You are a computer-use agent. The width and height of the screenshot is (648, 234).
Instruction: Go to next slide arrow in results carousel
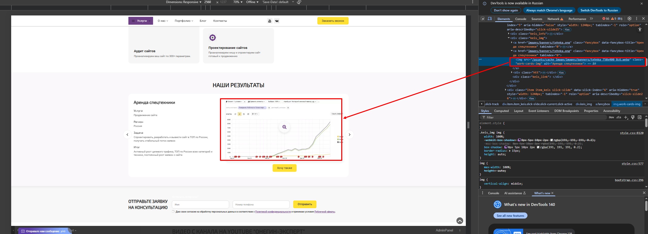click(x=349, y=134)
